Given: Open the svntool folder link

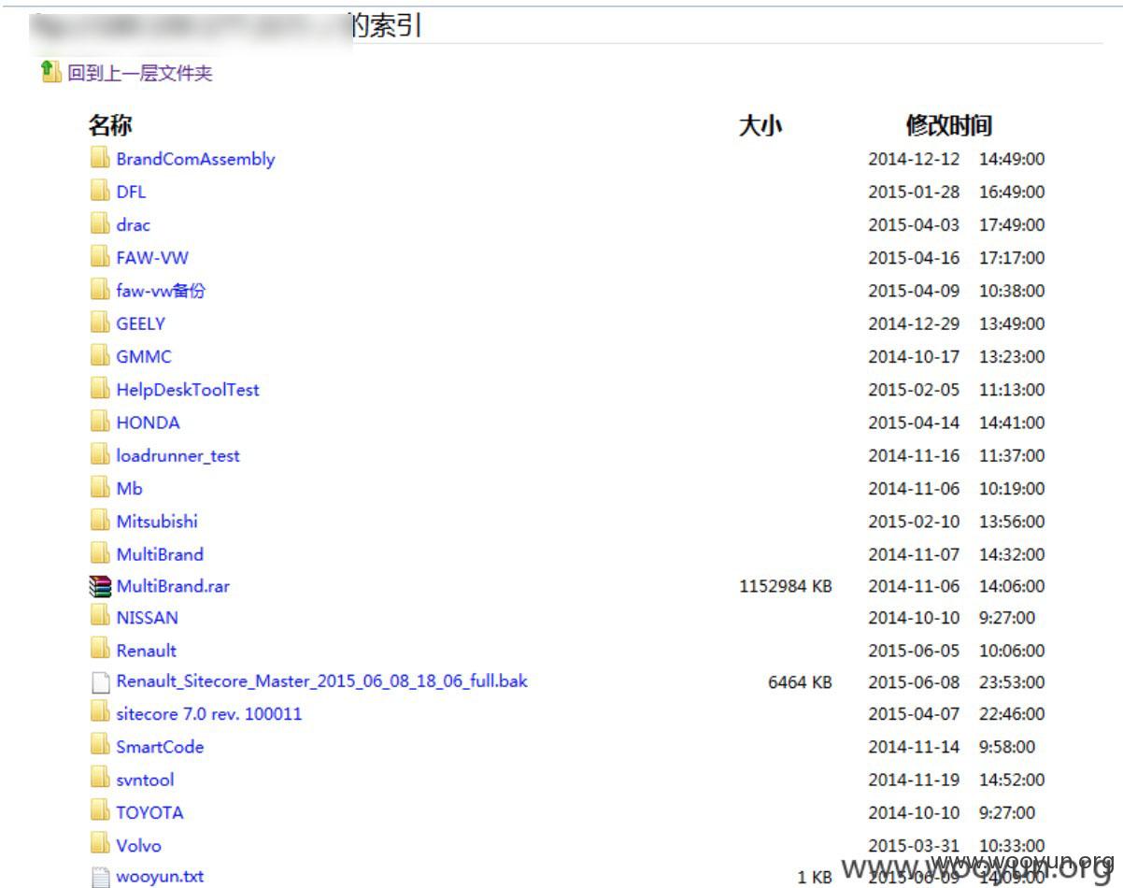Looking at the screenshot, I should pyautogui.click(x=145, y=780).
